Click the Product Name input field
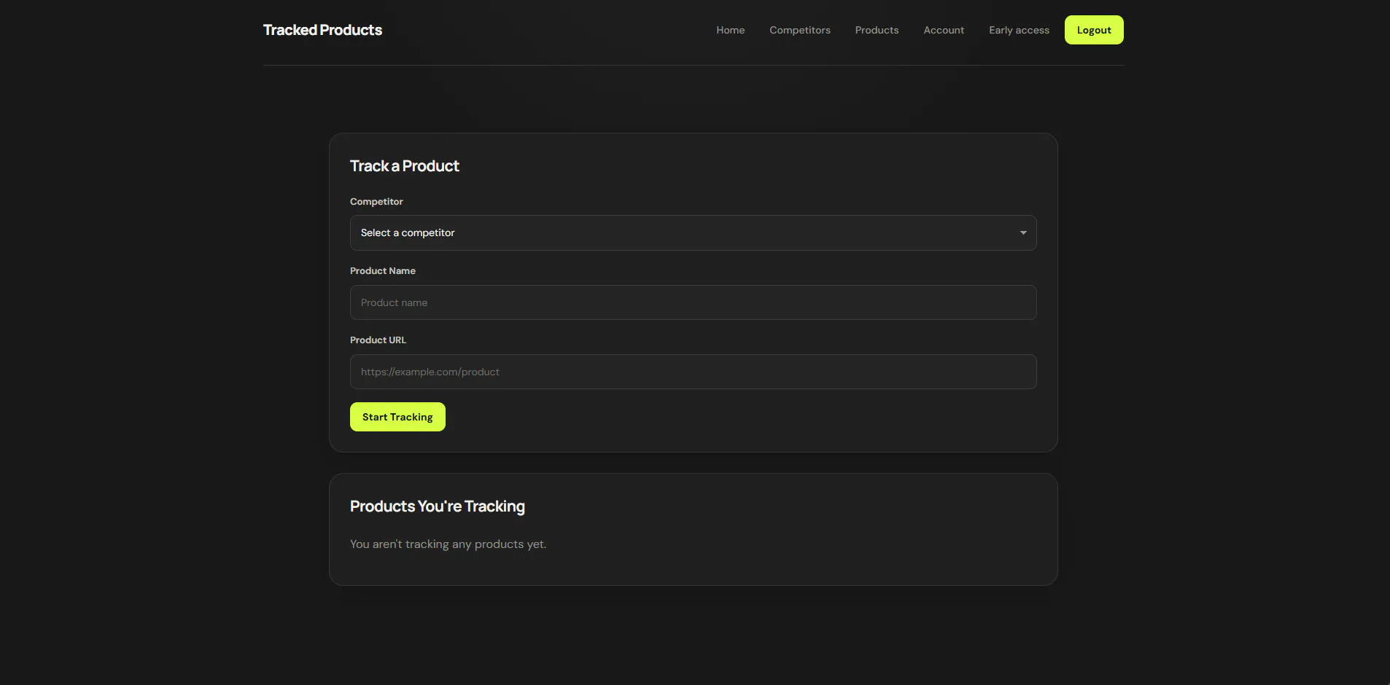Image resolution: width=1390 pixels, height=685 pixels. pyautogui.click(x=693, y=302)
